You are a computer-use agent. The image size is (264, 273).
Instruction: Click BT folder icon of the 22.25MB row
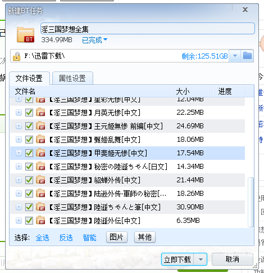[40, 112]
